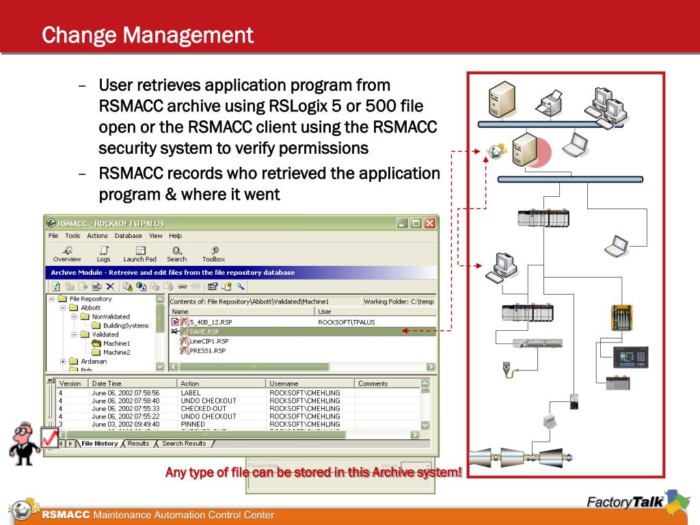The image size is (700, 525).
Task: Switch to the Search Results tab
Action: point(184,443)
